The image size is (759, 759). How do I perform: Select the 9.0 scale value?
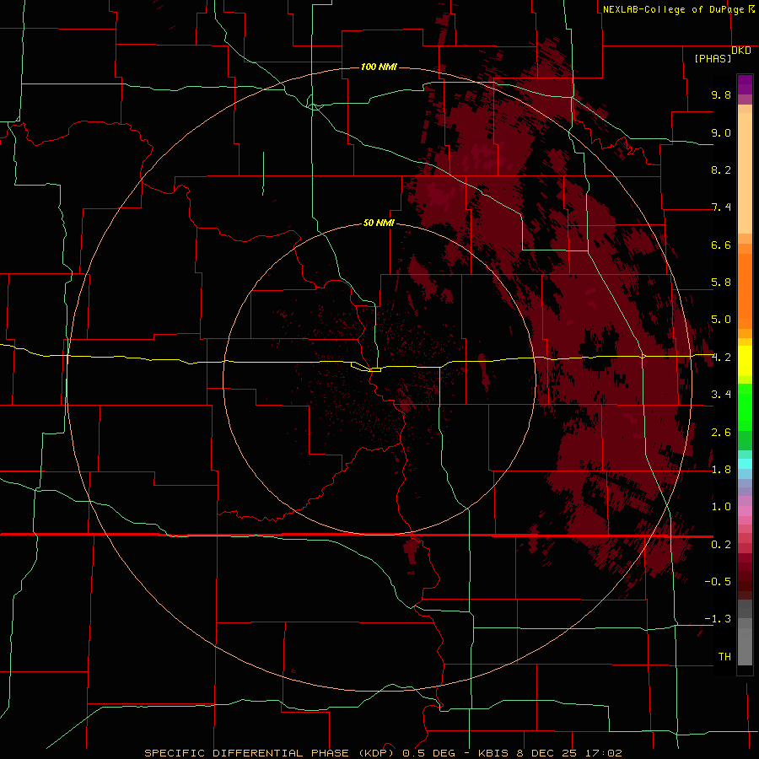(721, 133)
